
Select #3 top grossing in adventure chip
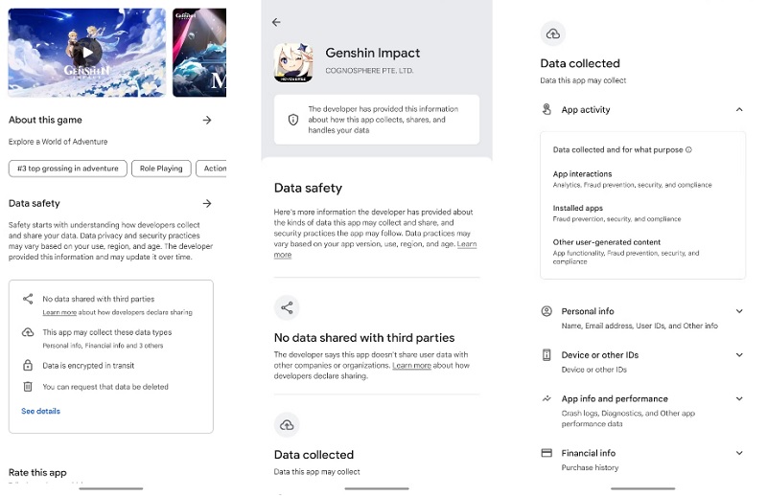(68, 169)
